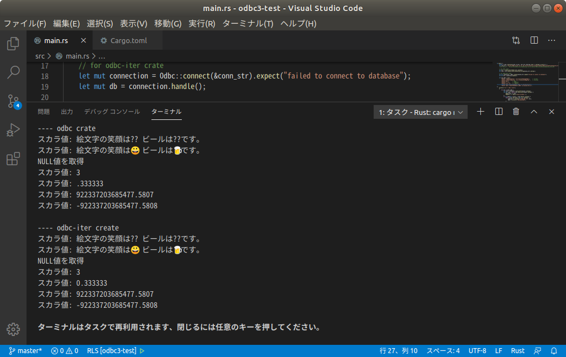Open the ヘルプ(H) menu

(x=298, y=24)
